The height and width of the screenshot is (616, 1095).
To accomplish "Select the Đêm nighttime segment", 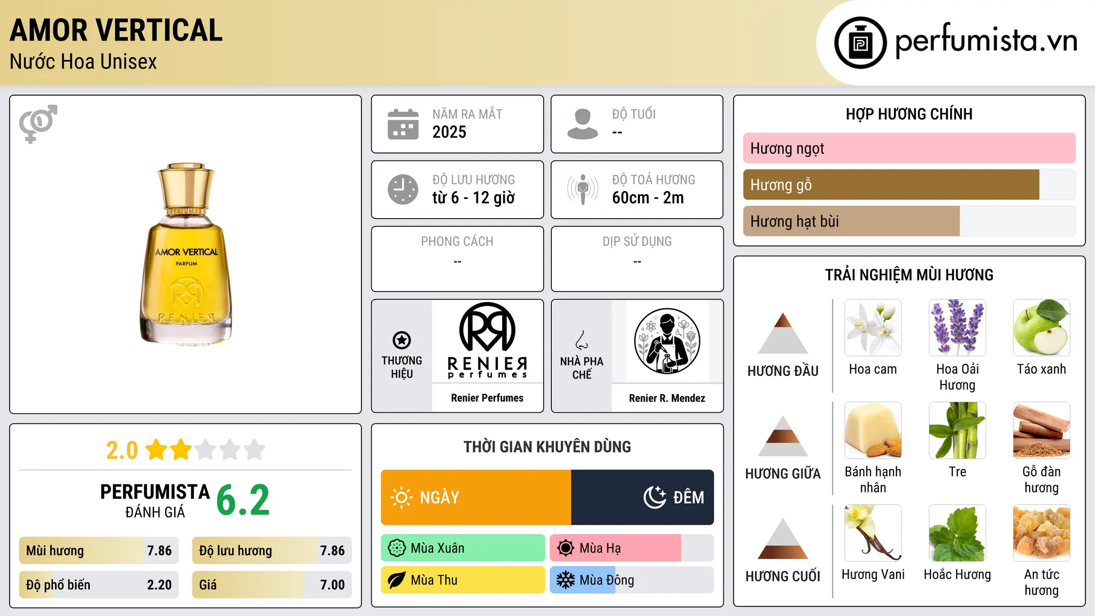I will pyautogui.click(x=643, y=497).
